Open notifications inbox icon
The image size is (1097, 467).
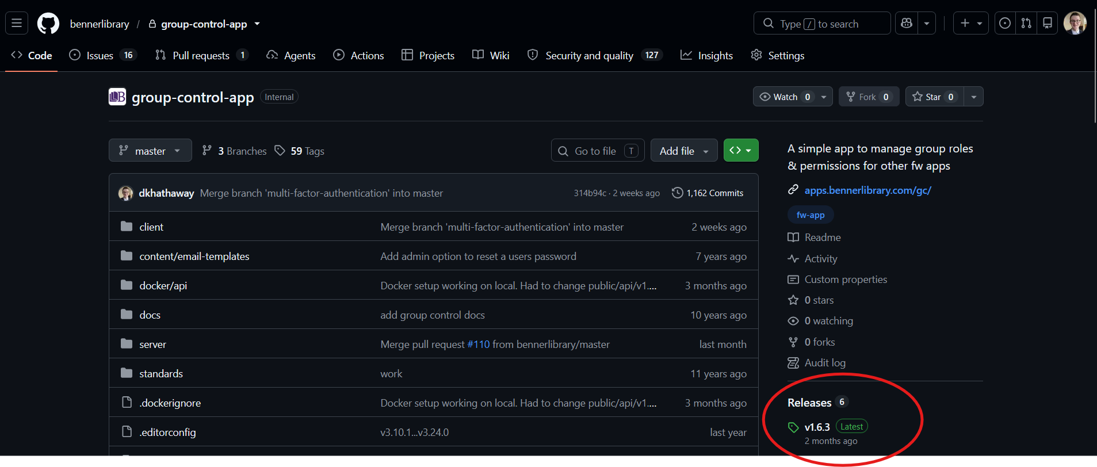[1048, 23]
